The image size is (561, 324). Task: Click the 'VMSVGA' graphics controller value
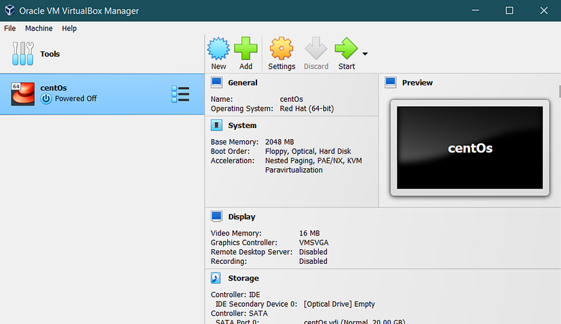[314, 243]
